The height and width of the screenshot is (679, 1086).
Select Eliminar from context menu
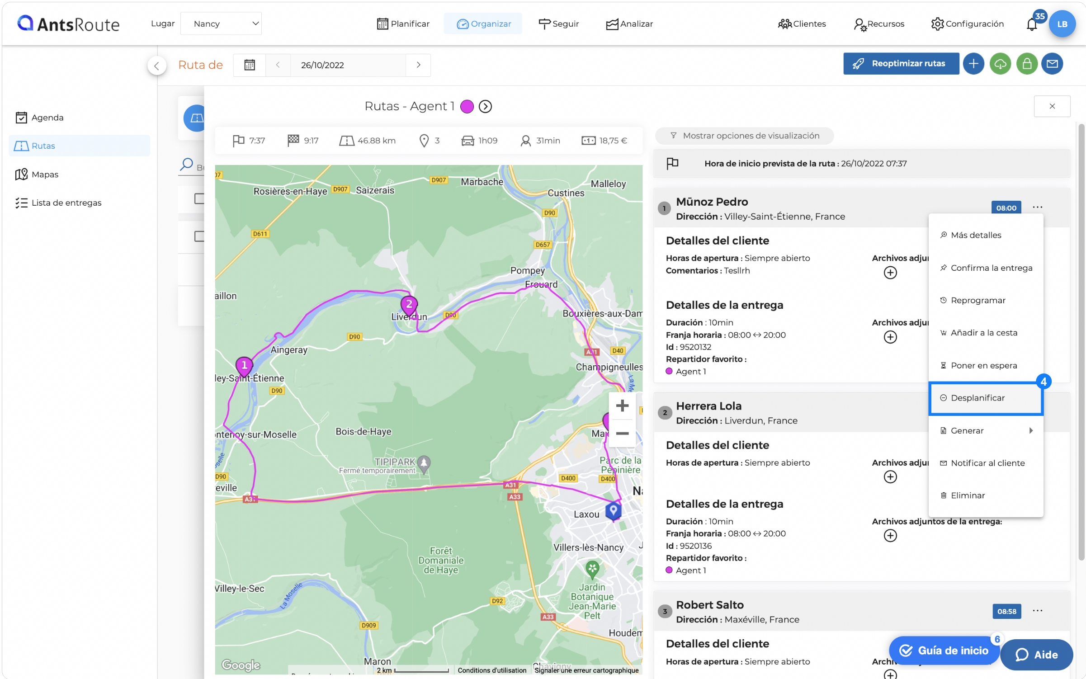click(x=986, y=496)
